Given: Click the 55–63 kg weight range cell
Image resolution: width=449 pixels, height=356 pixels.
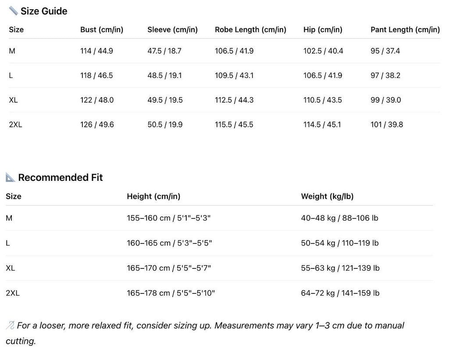Looking at the screenshot, I should pos(340,268).
